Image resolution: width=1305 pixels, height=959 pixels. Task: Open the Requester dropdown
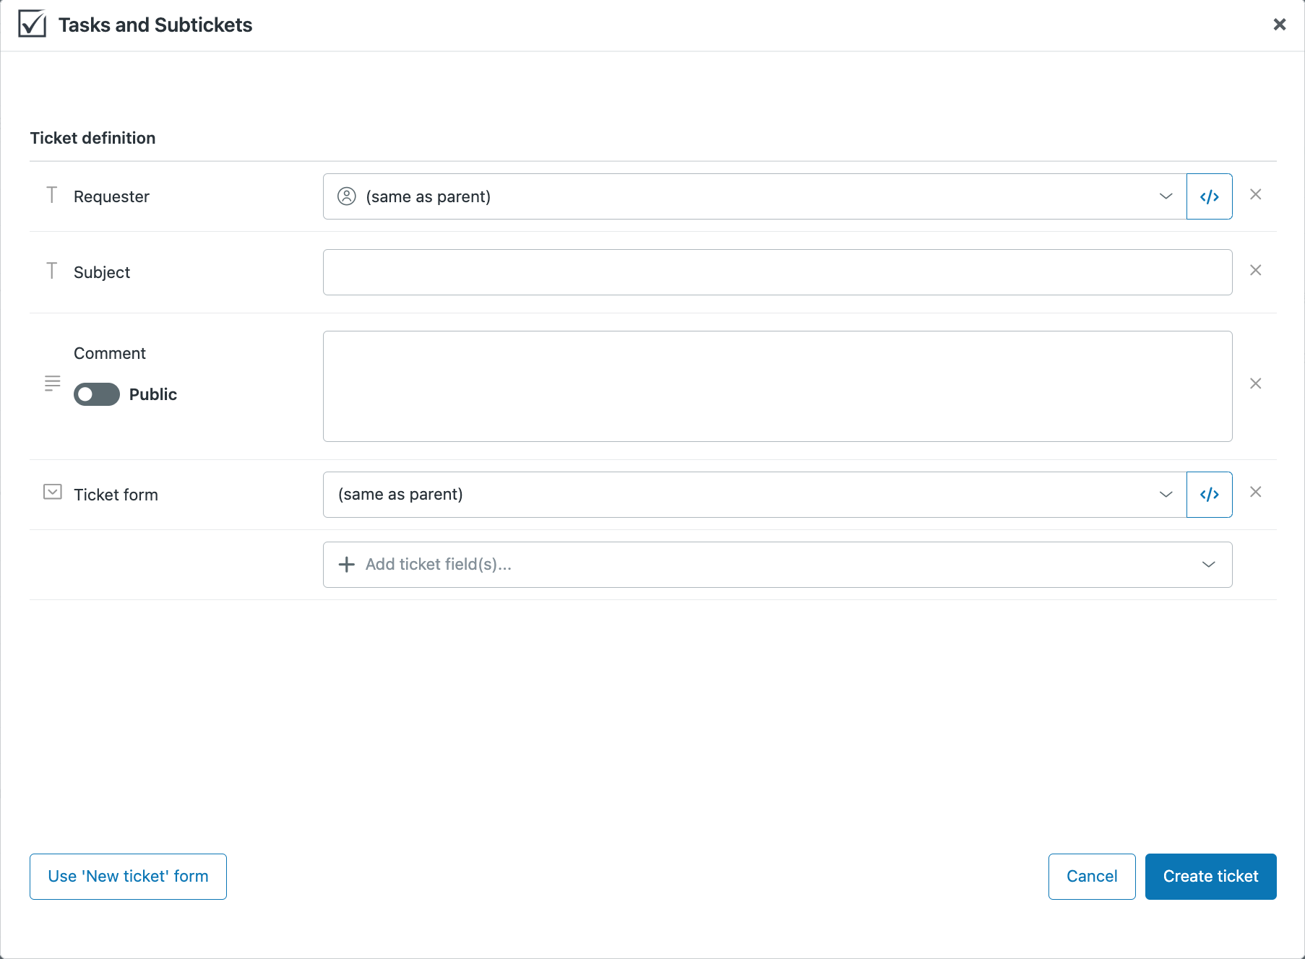click(x=754, y=196)
